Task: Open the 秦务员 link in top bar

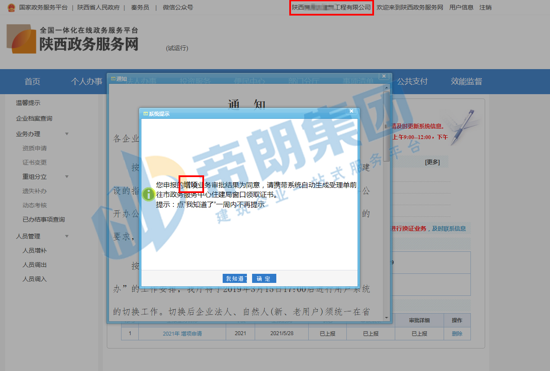Action: (x=140, y=7)
